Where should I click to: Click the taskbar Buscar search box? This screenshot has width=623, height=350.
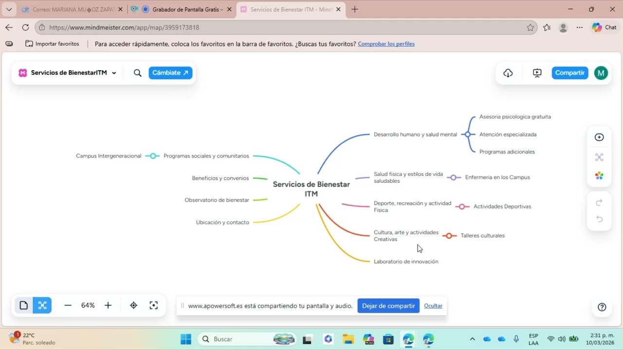(247, 339)
